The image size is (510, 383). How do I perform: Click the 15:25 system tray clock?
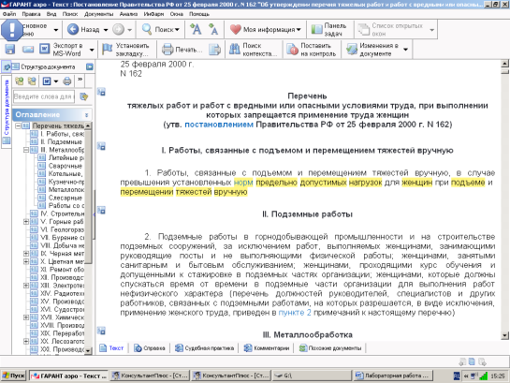click(498, 376)
